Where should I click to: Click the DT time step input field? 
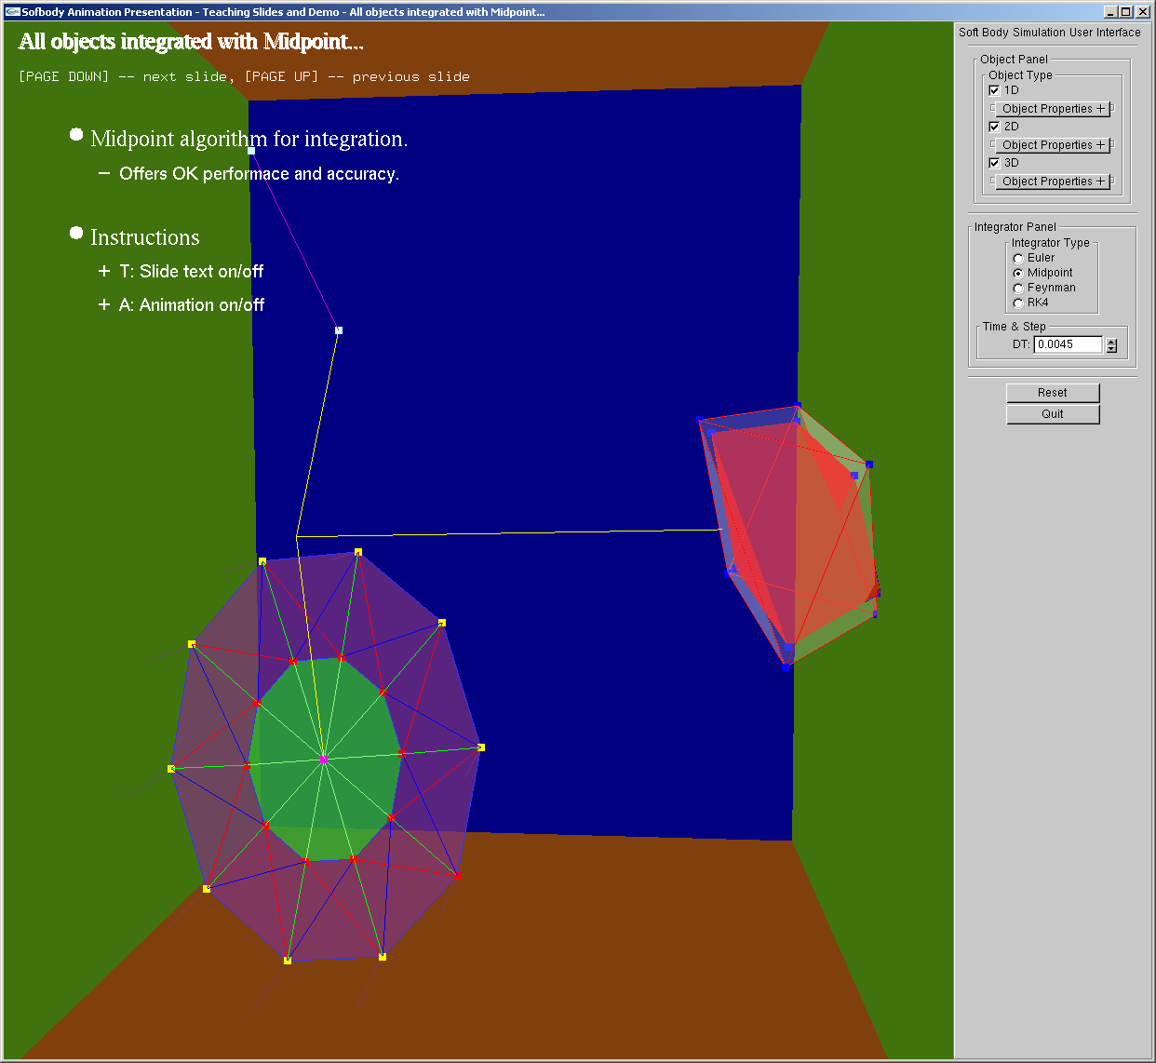[x=1068, y=344]
